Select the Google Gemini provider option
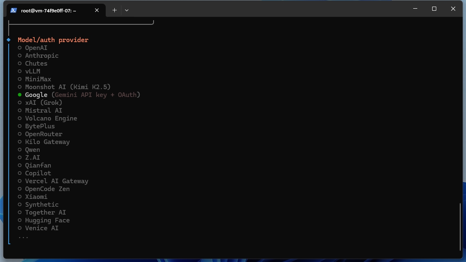Viewport: 466px width, 262px height. (36, 94)
